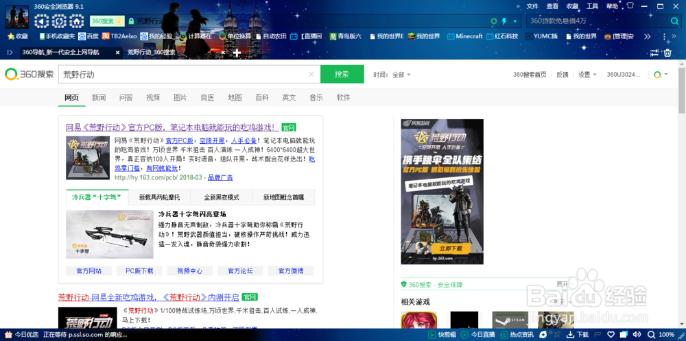The height and width of the screenshot is (341, 686).
Task: Click the magnifier in browser search box
Action: pos(675,21)
